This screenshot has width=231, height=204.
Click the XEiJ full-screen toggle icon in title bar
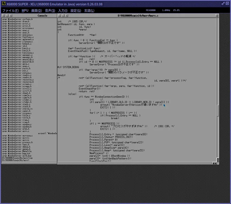(x=223, y=3)
